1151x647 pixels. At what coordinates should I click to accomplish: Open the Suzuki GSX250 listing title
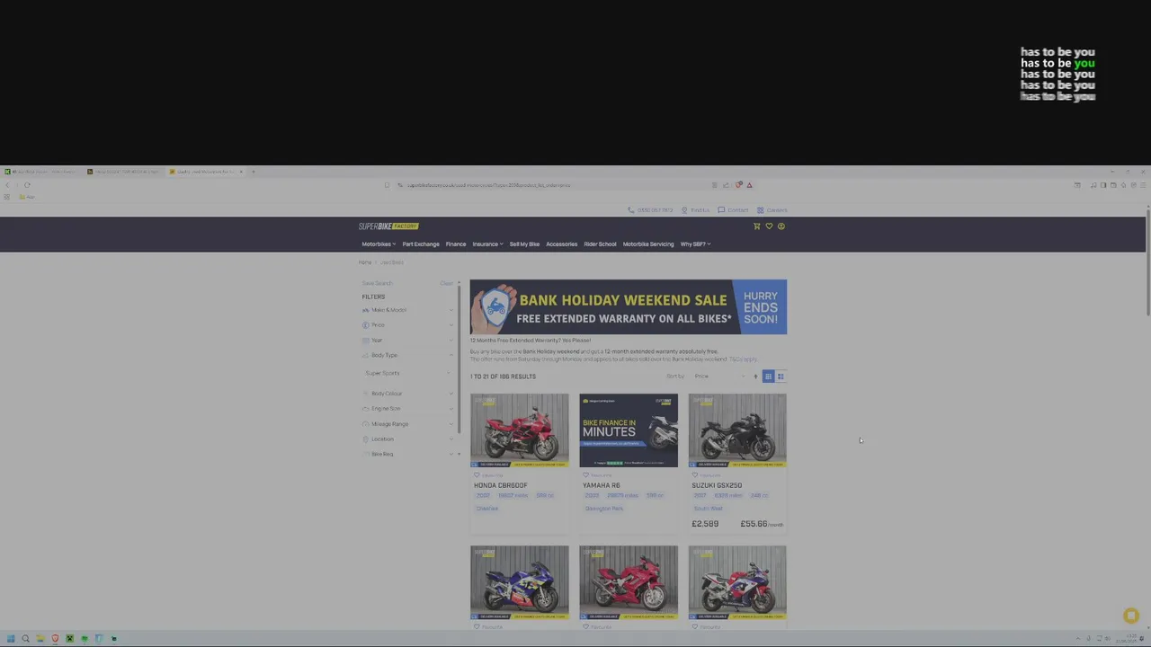717,486
